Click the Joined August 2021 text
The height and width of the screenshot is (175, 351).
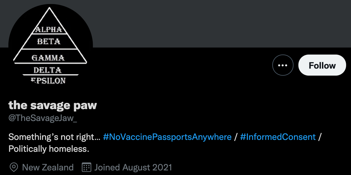pos(133,167)
